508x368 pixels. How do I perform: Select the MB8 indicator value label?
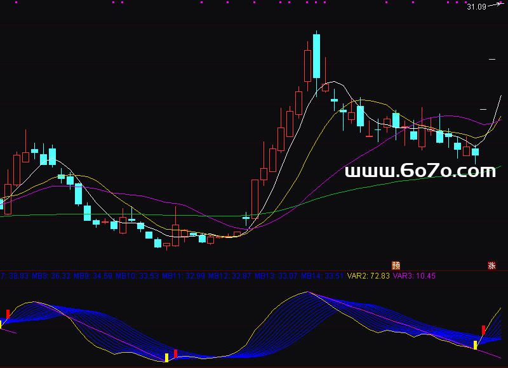[51, 276]
